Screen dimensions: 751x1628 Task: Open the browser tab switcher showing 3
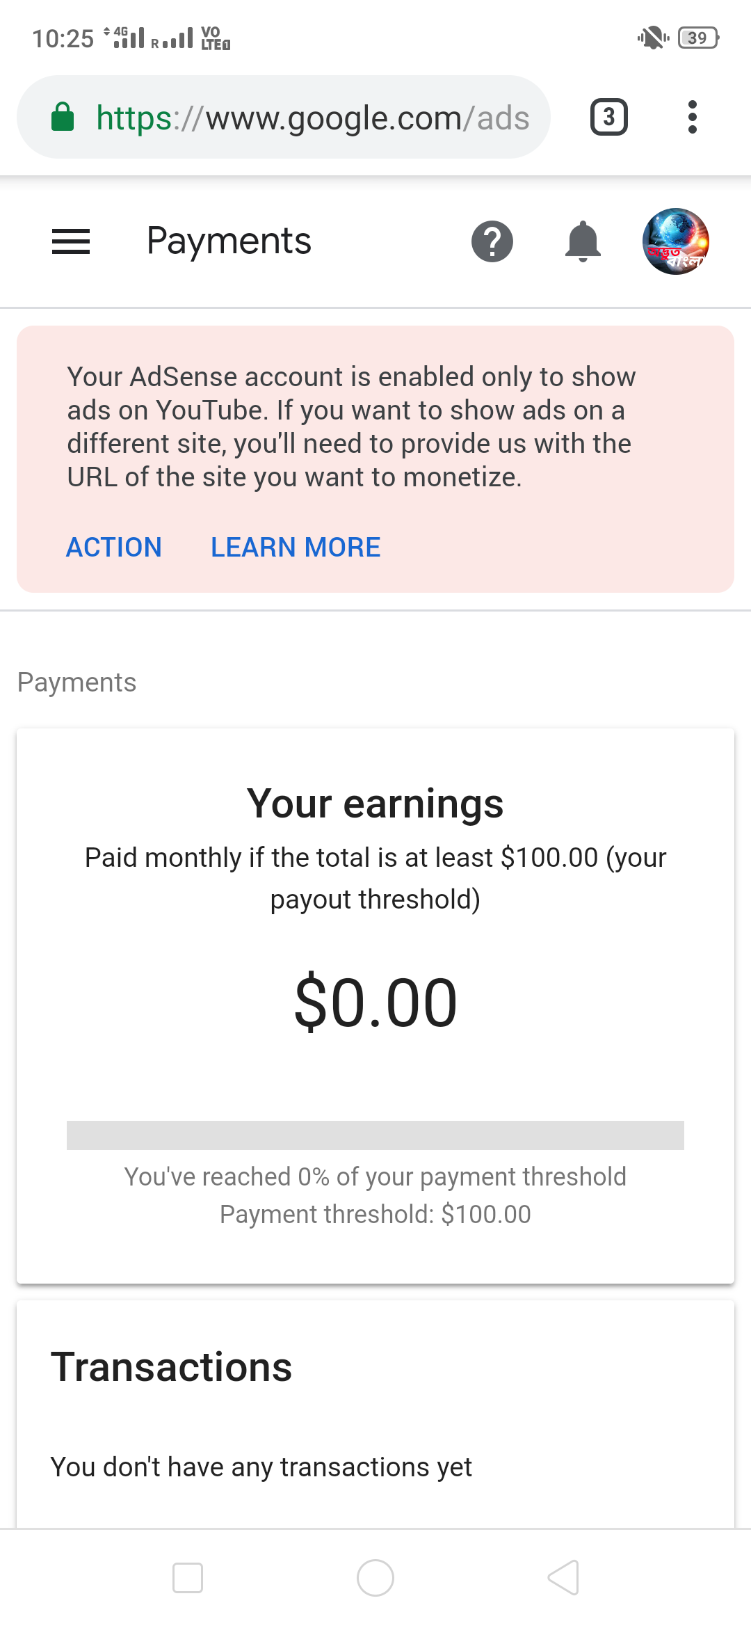[609, 117]
